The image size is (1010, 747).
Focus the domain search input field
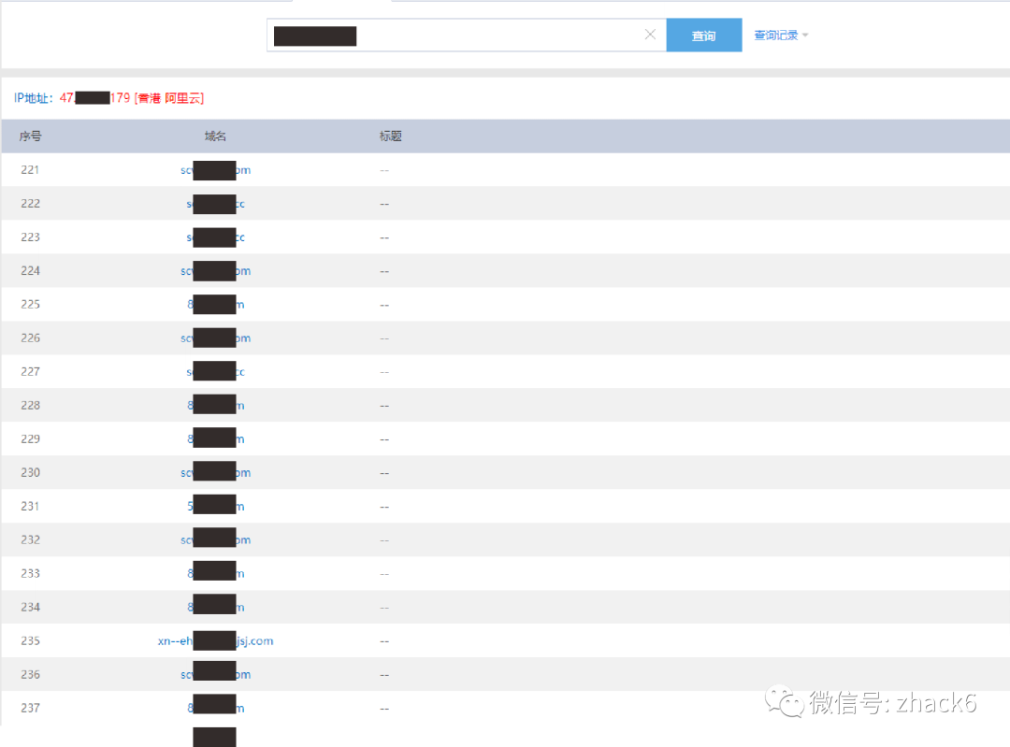467,36
